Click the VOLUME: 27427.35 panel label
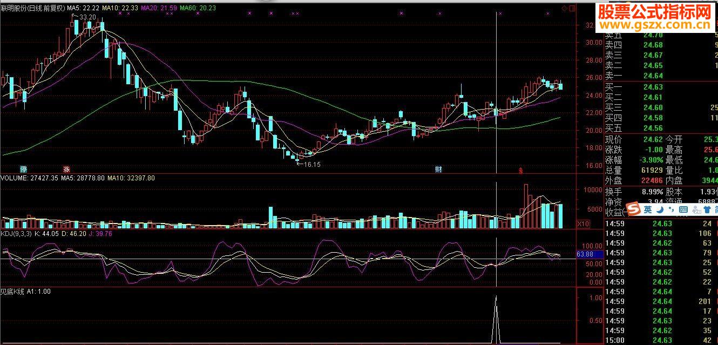Viewport: 718px width, 345px height. tap(29, 178)
